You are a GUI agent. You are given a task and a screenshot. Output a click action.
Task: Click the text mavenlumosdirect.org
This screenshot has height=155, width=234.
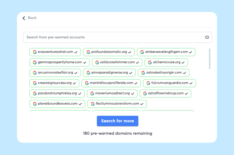(113, 93)
